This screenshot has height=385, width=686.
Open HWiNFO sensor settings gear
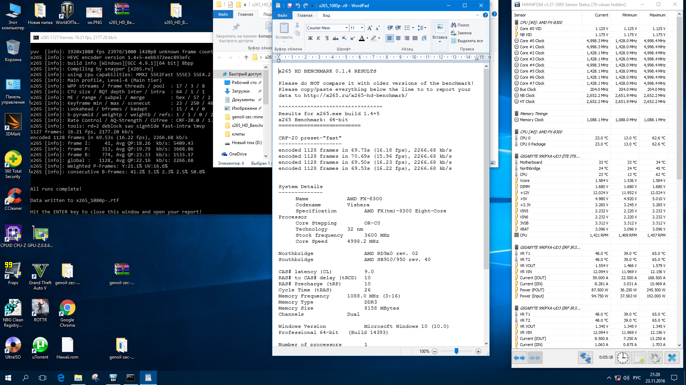[x=655, y=357]
